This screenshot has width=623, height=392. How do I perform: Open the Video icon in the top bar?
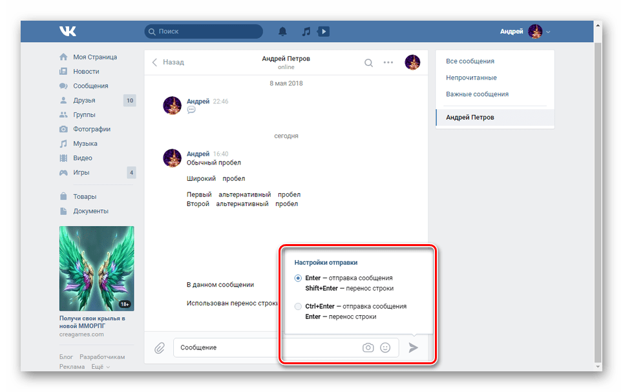click(323, 30)
